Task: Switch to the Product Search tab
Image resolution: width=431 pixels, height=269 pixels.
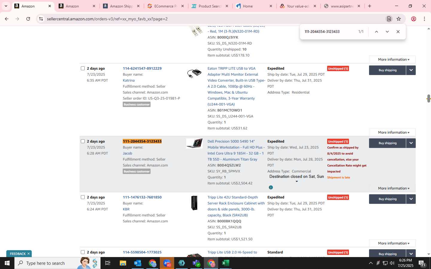Action: pyautogui.click(x=210, y=6)
